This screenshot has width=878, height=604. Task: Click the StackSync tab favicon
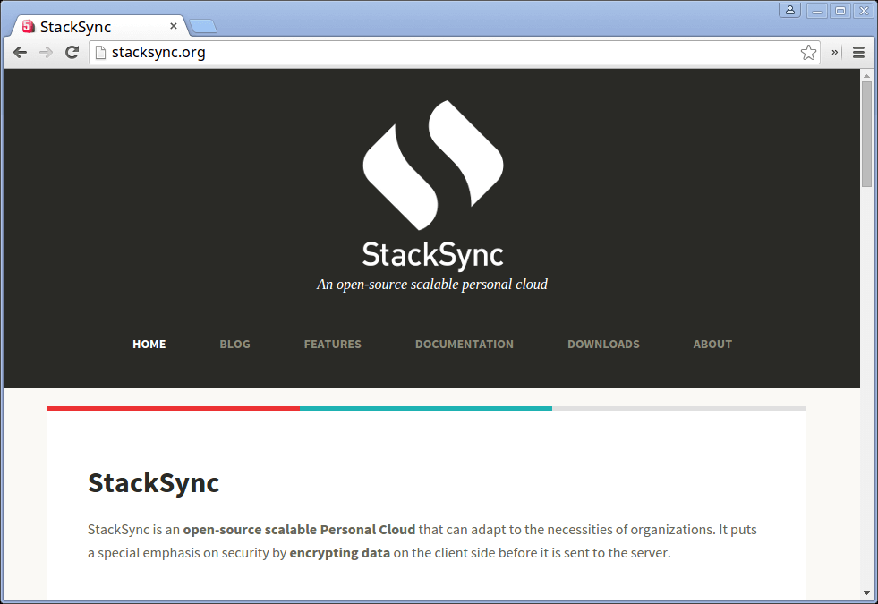(x=28, y=26)
